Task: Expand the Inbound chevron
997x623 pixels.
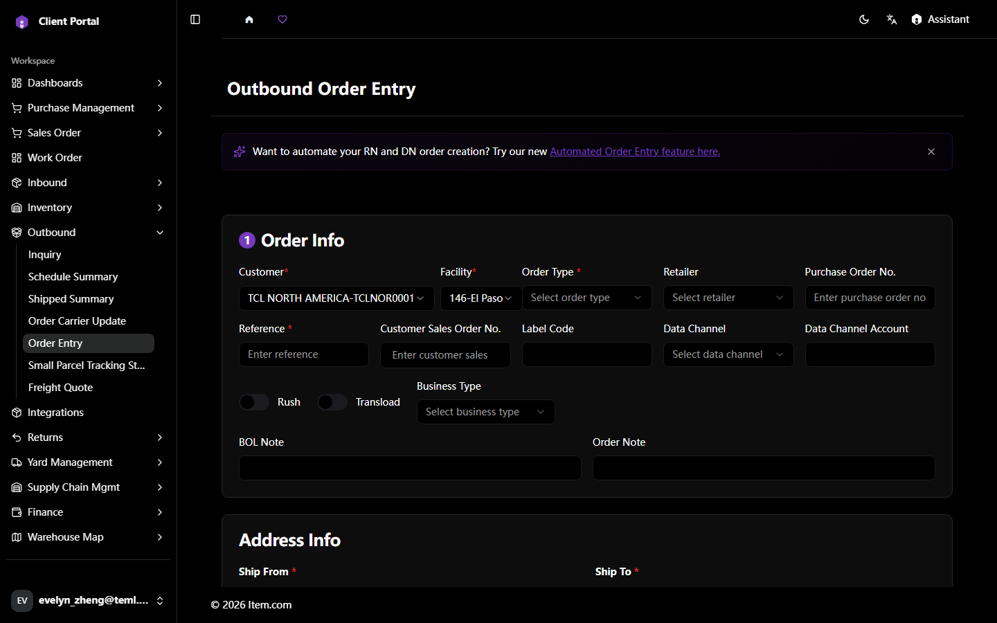Action: coord(160,183)
